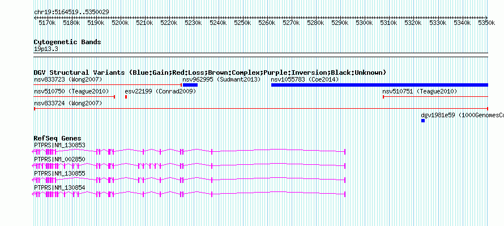This screenshot has width=504, height=226.
Task: Select the nsv1055783 Coe2014 gain bar
Action: [379, 85]
